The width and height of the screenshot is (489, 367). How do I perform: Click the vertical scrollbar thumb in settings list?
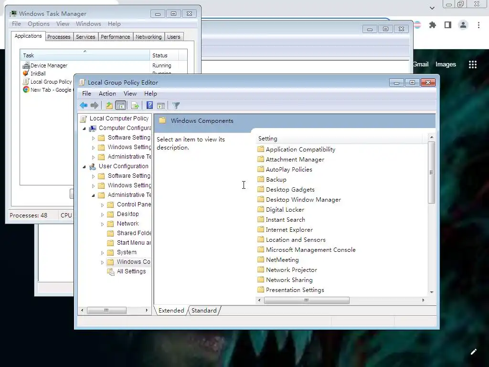coord(432,173)
